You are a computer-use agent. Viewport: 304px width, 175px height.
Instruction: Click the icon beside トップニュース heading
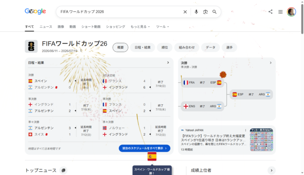click(63, 171)
